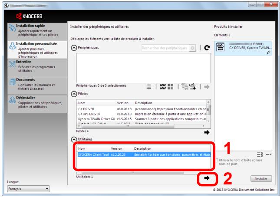Open the Entretien maintenance section
Screen dimensions: 280x197
click(x=37, y=68)
